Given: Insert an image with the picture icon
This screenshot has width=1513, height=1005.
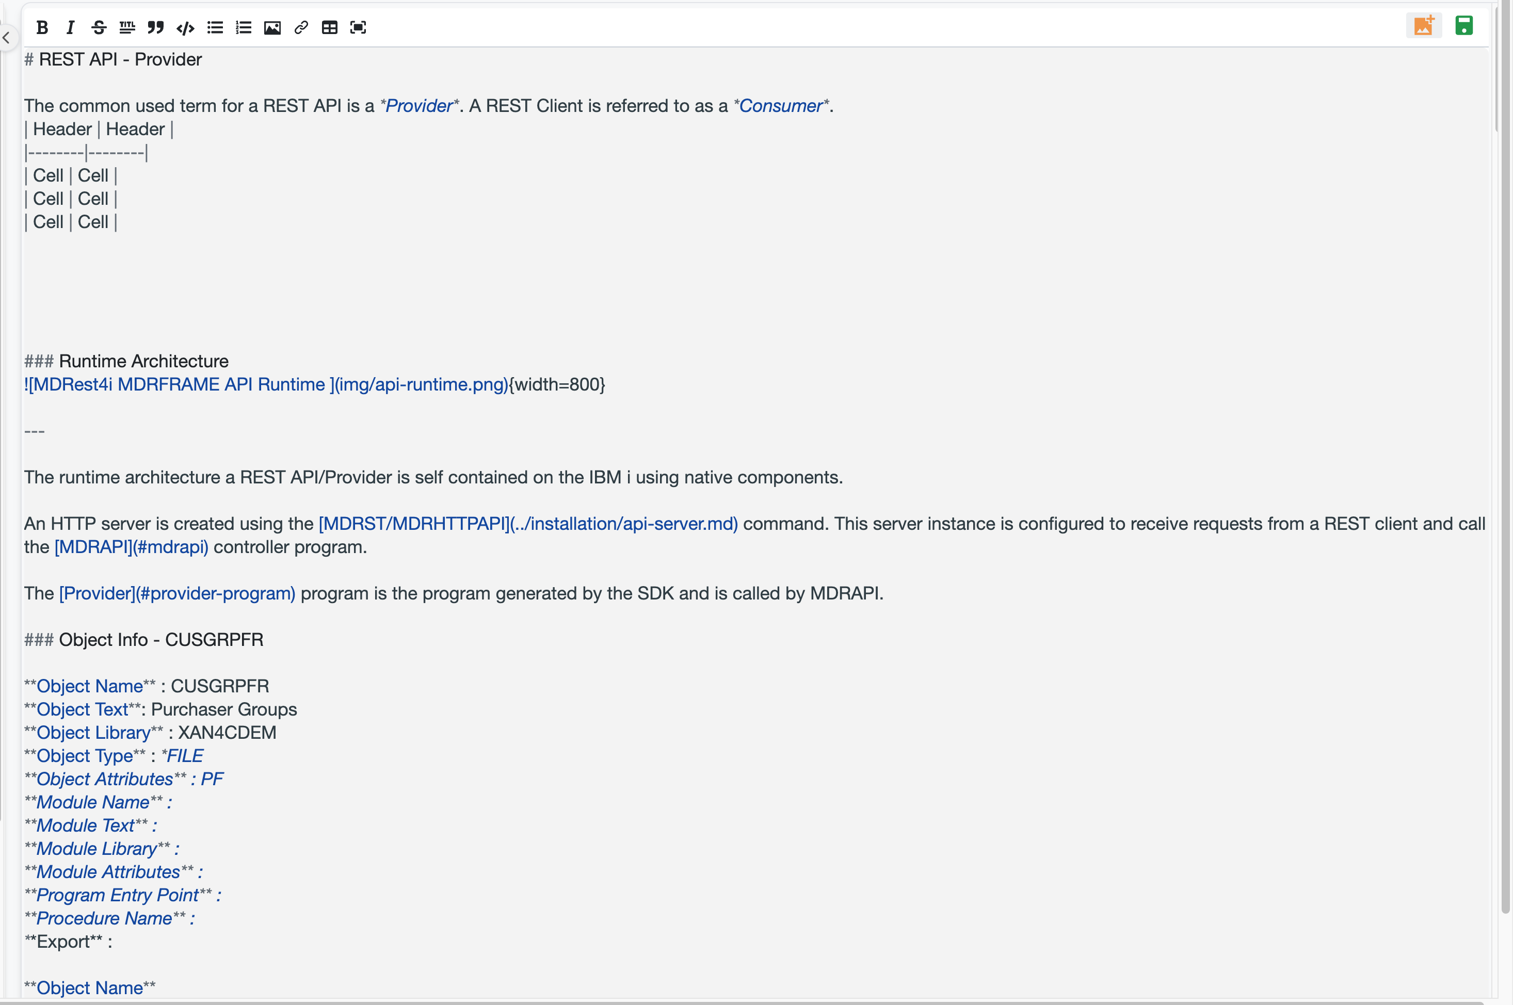Looking at the screenshot, I should (272, 27).
